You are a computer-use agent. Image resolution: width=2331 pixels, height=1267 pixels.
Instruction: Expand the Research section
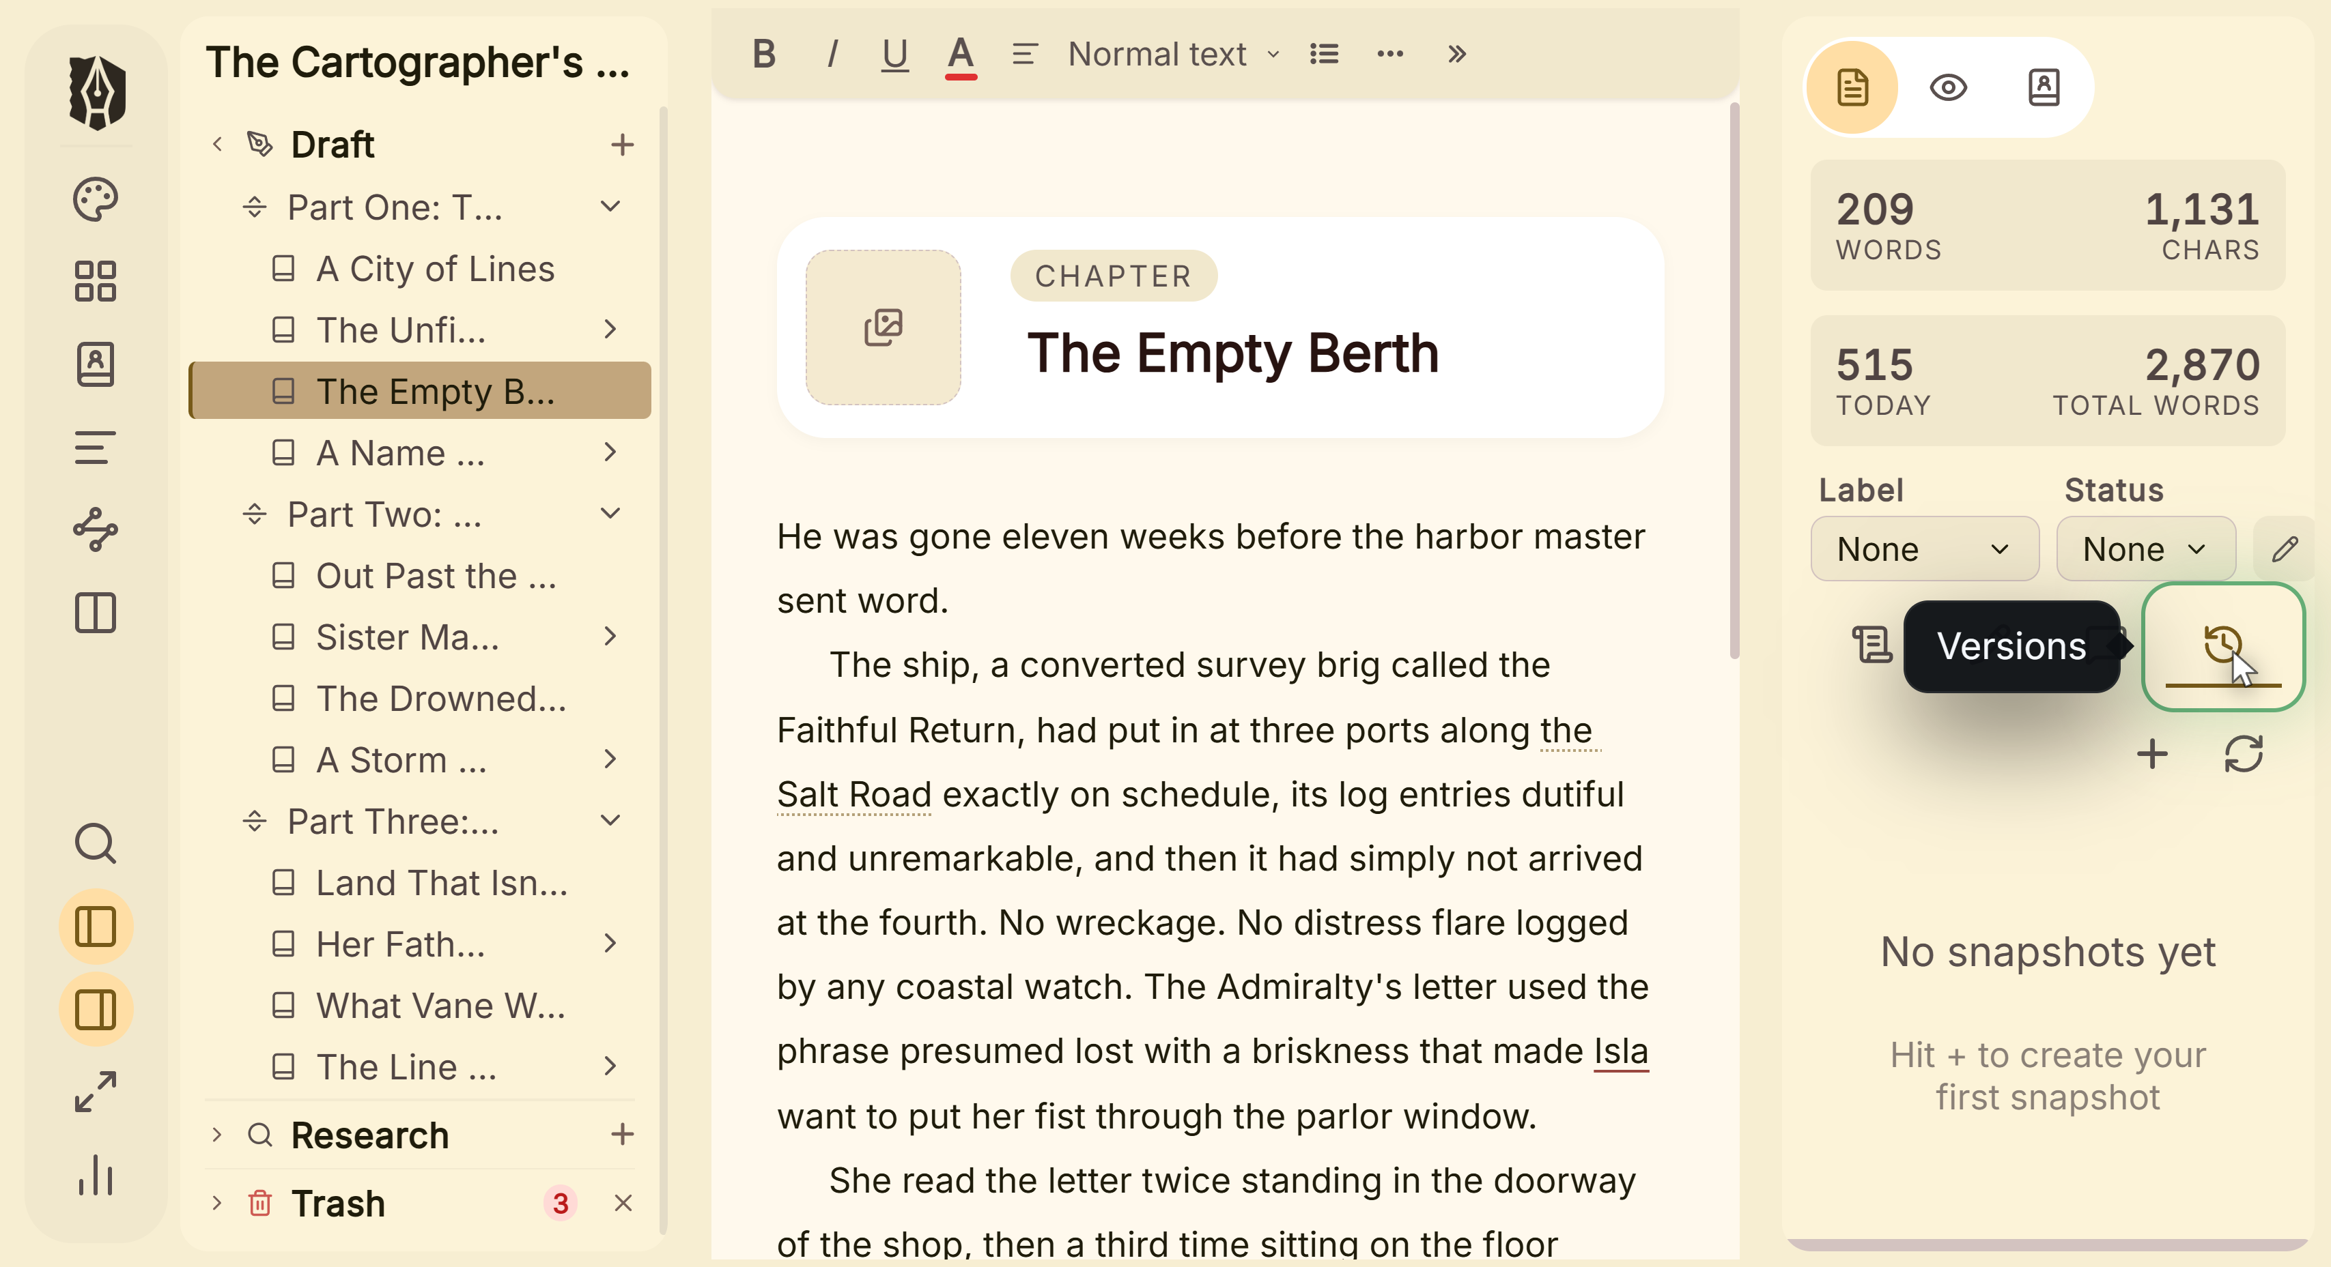217,1134
